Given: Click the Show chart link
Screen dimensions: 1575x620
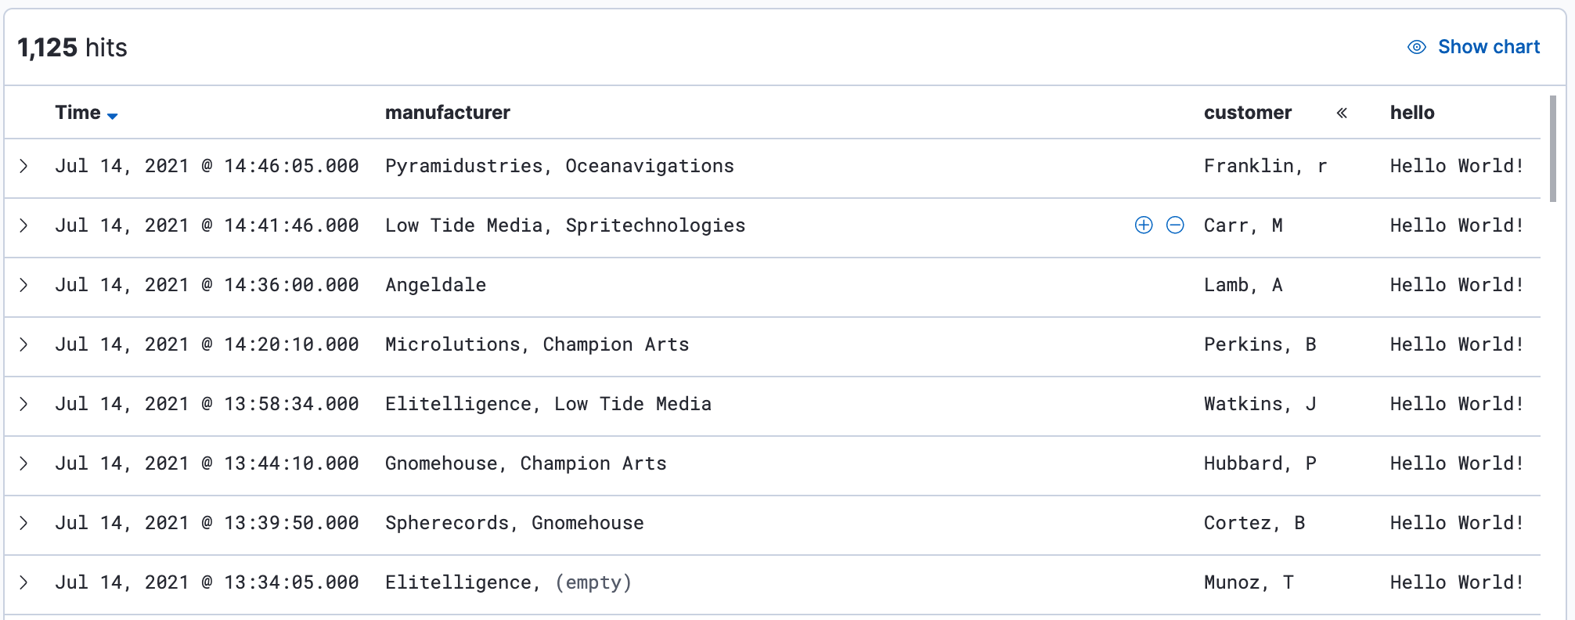Looking at the screenshot, I should tap(1488, 47).
